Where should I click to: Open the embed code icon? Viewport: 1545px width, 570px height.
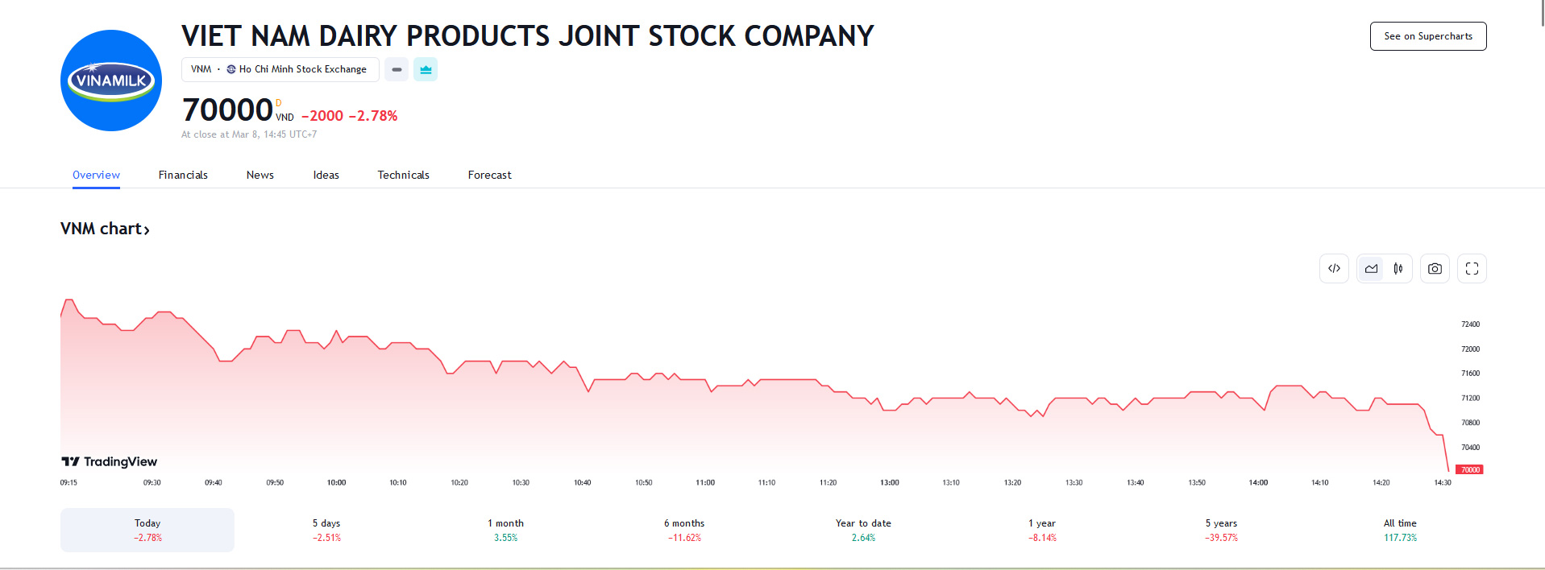click(1334, 269)
